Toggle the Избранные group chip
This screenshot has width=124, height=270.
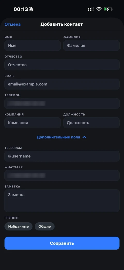coord(18,227)
